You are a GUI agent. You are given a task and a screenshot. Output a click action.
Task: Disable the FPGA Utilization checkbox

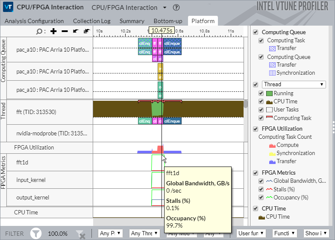(x=256, y=129)
